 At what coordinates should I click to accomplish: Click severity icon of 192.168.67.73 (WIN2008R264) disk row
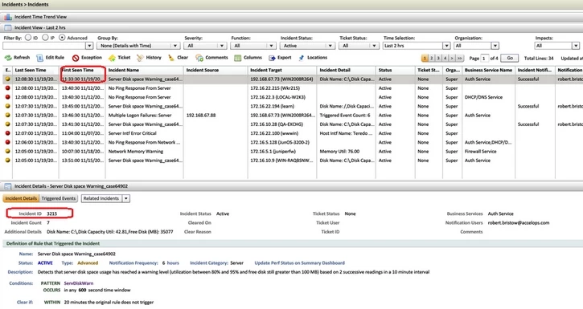coord(7,79)
